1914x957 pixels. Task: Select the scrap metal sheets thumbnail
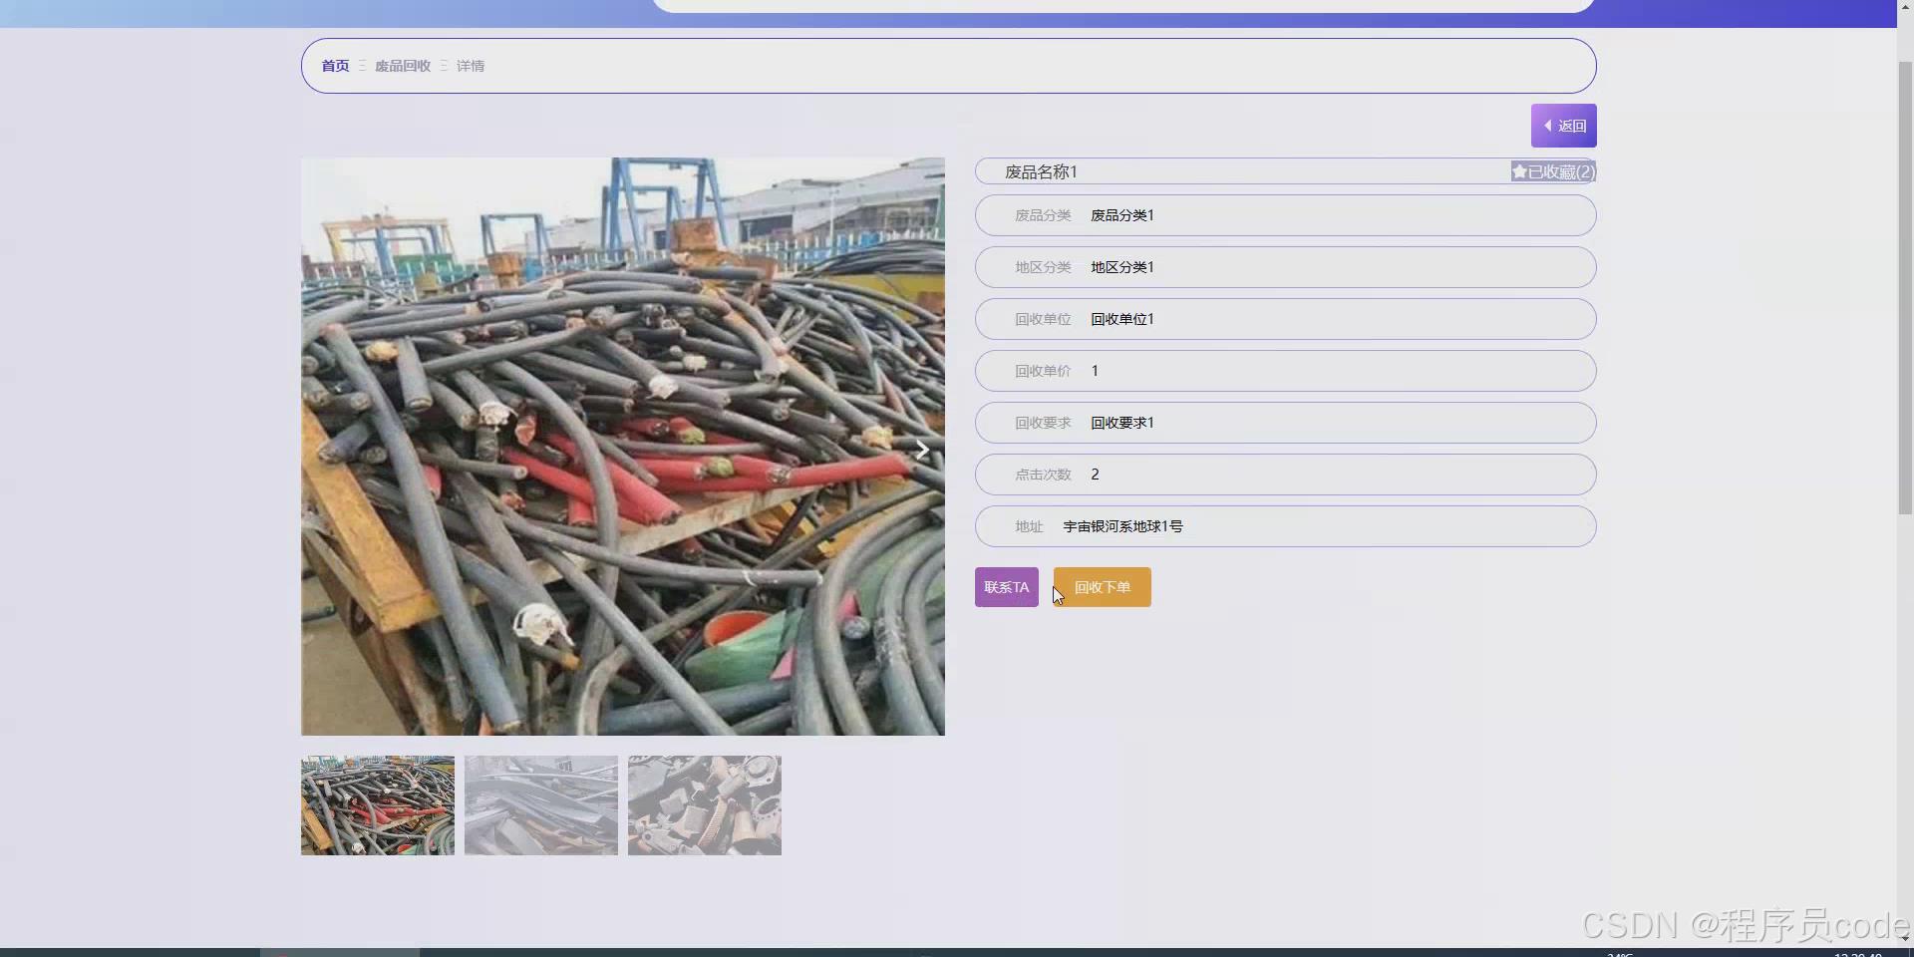541,805
